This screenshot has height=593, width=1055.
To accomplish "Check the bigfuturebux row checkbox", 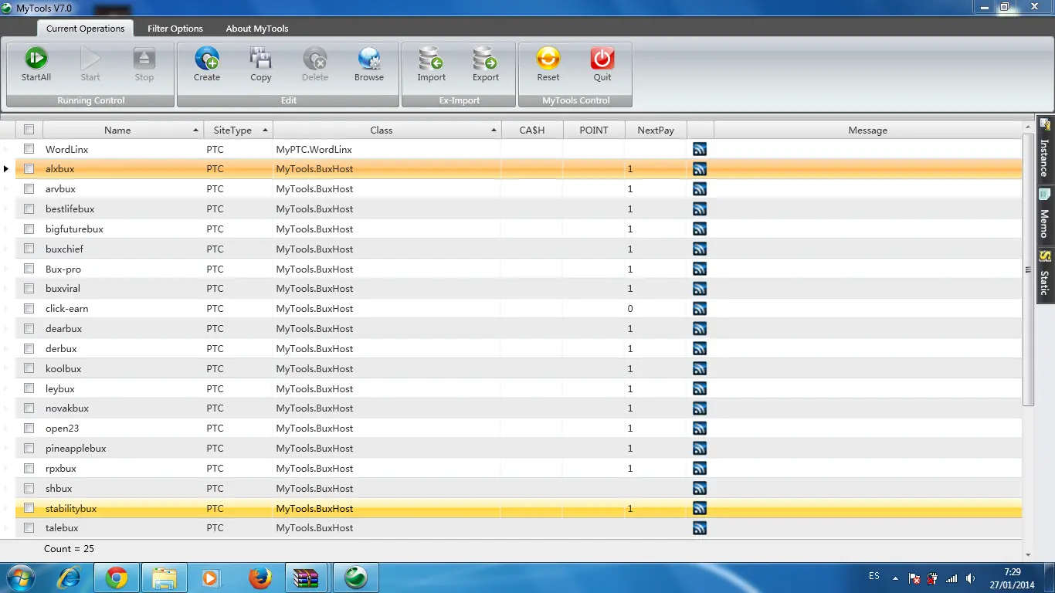I will (29, 229).
